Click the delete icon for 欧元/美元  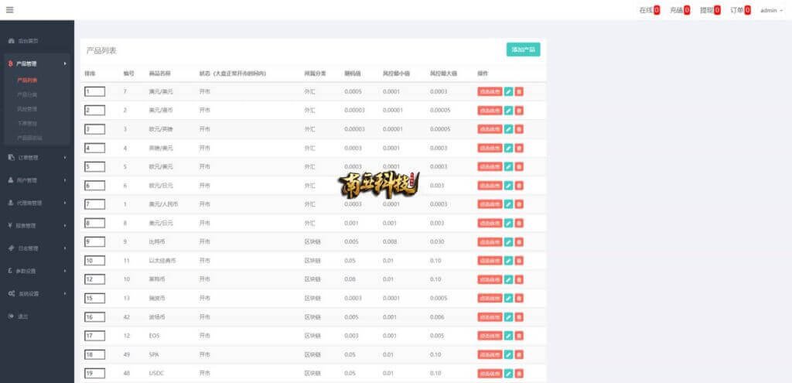coord(519,166)
